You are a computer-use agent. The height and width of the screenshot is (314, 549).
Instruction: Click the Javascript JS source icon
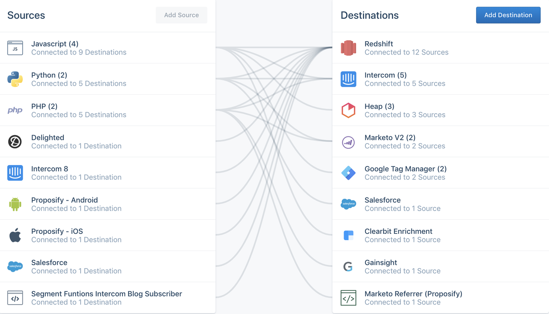[15, 48]
